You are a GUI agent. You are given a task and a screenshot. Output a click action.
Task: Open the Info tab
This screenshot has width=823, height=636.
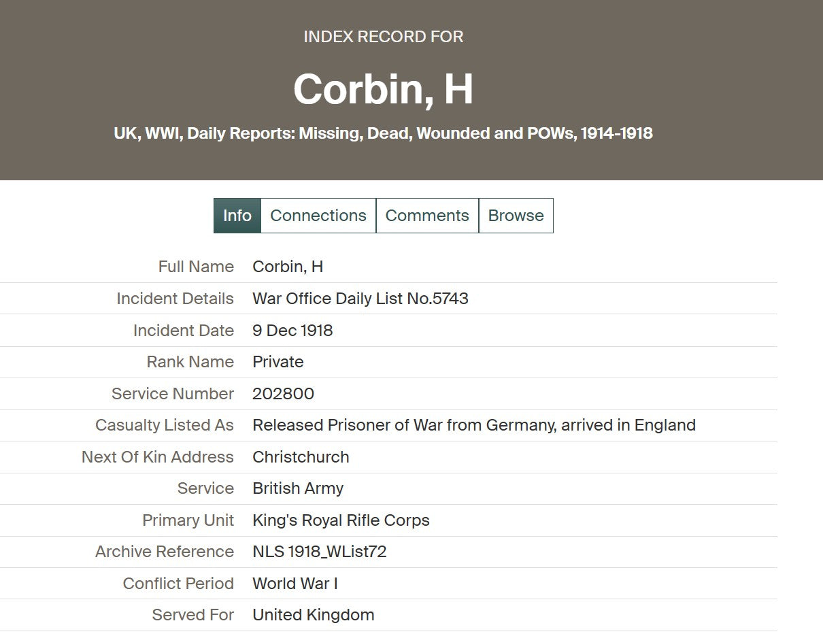click(x=237, y=216)
